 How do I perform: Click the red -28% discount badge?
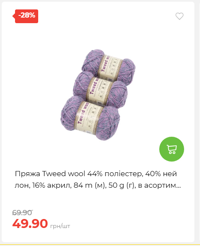click(x=25, y=16)
